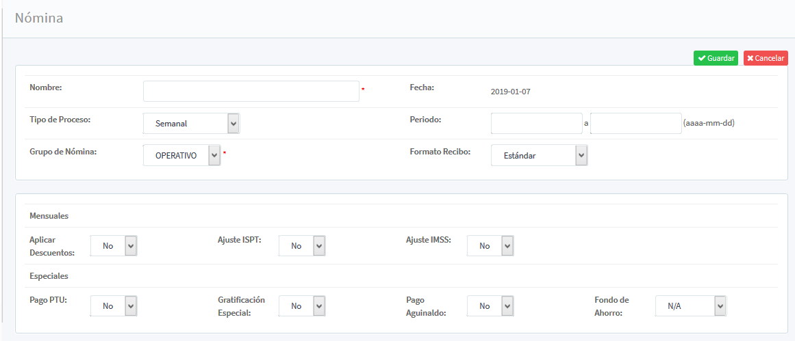Image resolution: width=795 pixels, height=341 pixels.
Task: Click the Nómina page heading
Action: click(39, 18)
